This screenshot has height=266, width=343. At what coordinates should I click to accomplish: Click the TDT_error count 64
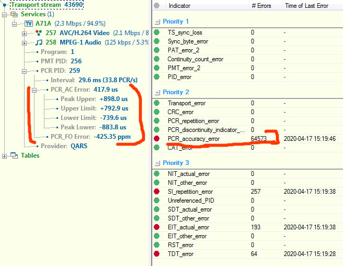[x=254, y=254]
